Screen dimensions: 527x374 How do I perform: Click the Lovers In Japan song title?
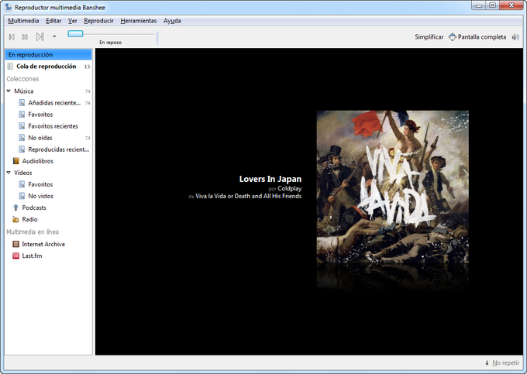(x=270, y=179)
